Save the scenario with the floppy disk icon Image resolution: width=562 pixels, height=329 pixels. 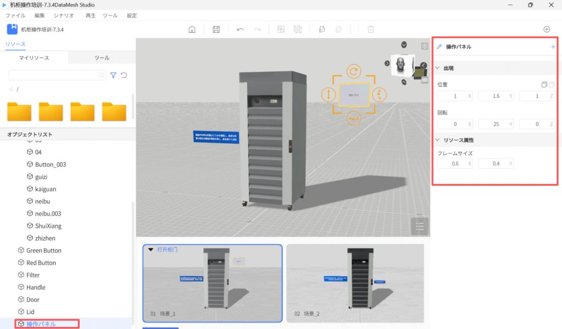click(216, 30)
